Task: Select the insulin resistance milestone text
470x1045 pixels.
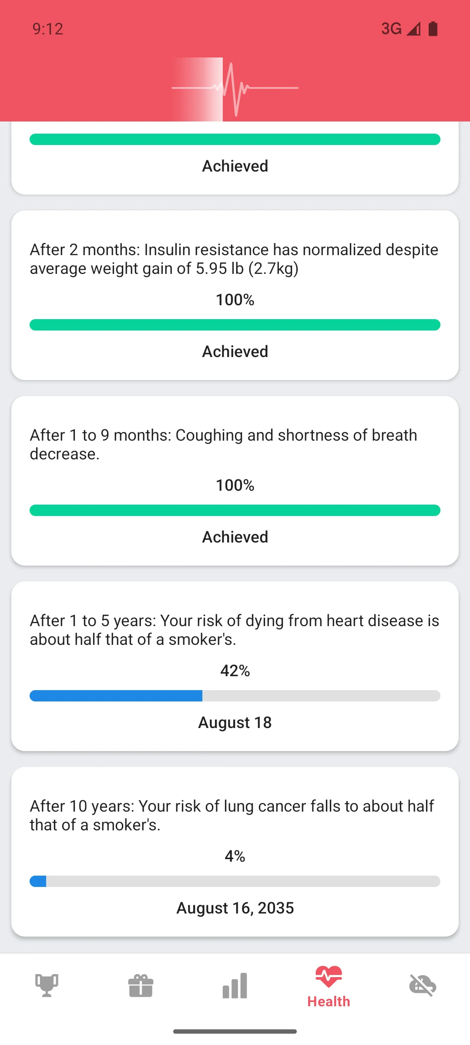Action: pyautogui.click(x=234, y=259)
